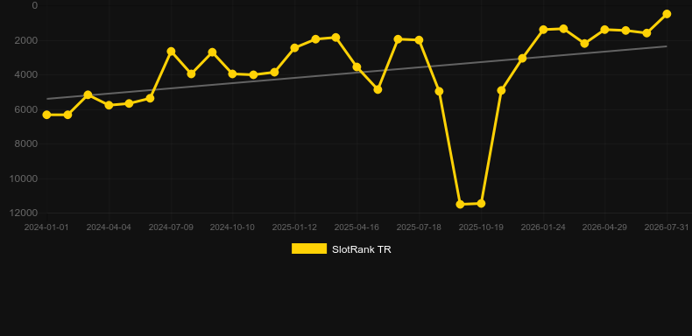Select the data point above 2025-01-12
The width and height of the screenshot is (692, 336).
pos(295,47)
